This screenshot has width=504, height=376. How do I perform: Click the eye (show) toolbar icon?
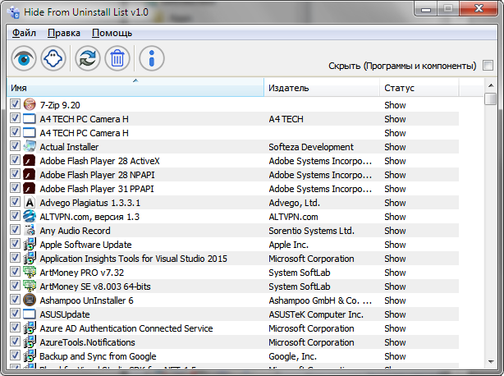(x=24, y=58)
